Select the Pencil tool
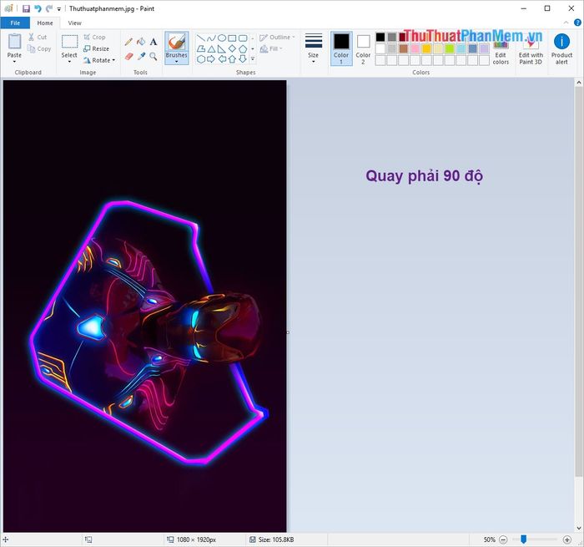 tap(128, 41)
